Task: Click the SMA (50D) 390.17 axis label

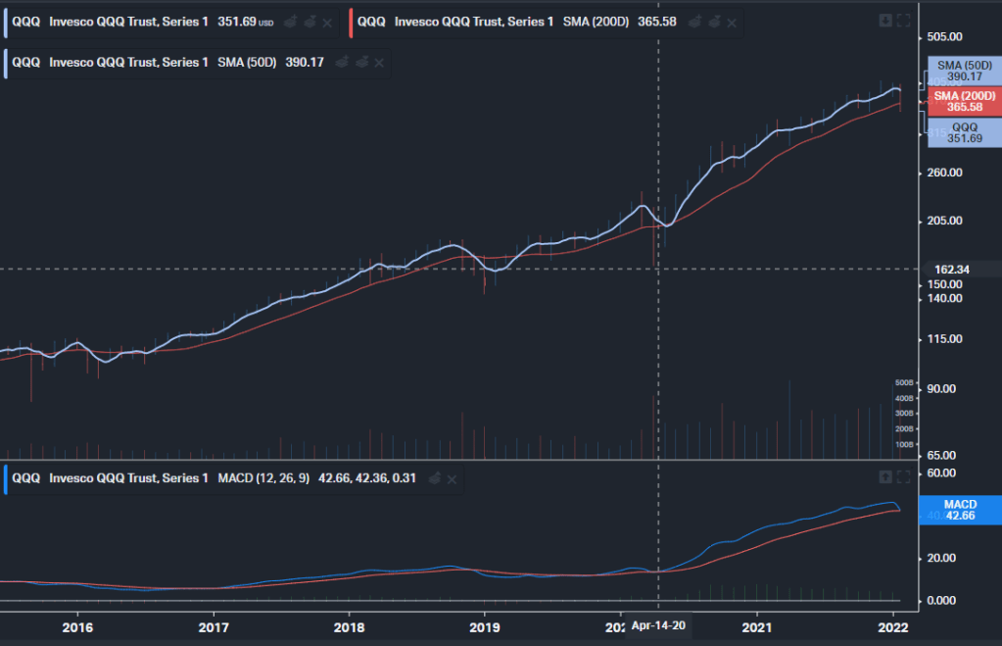Action: (964, 71)
